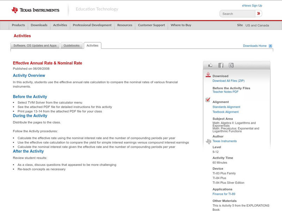Screen dimensions: 282x211
Task: Open the Texas Instruments author link
Action: click(225, 141)
